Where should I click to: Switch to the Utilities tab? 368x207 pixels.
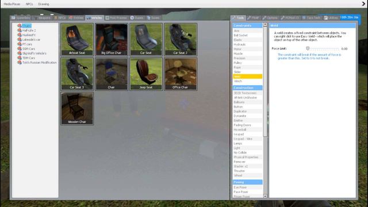coord(331,18)
